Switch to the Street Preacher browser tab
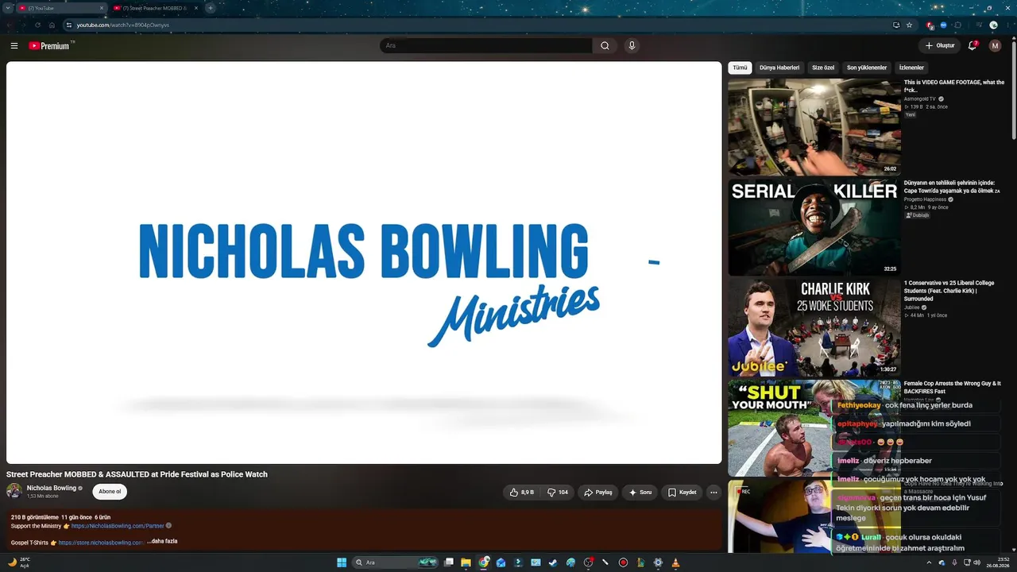 156,8
